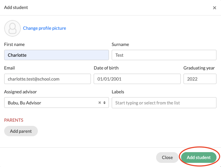Select the Surname input field
Screen dimensions: 221x167
pos(164,55)
